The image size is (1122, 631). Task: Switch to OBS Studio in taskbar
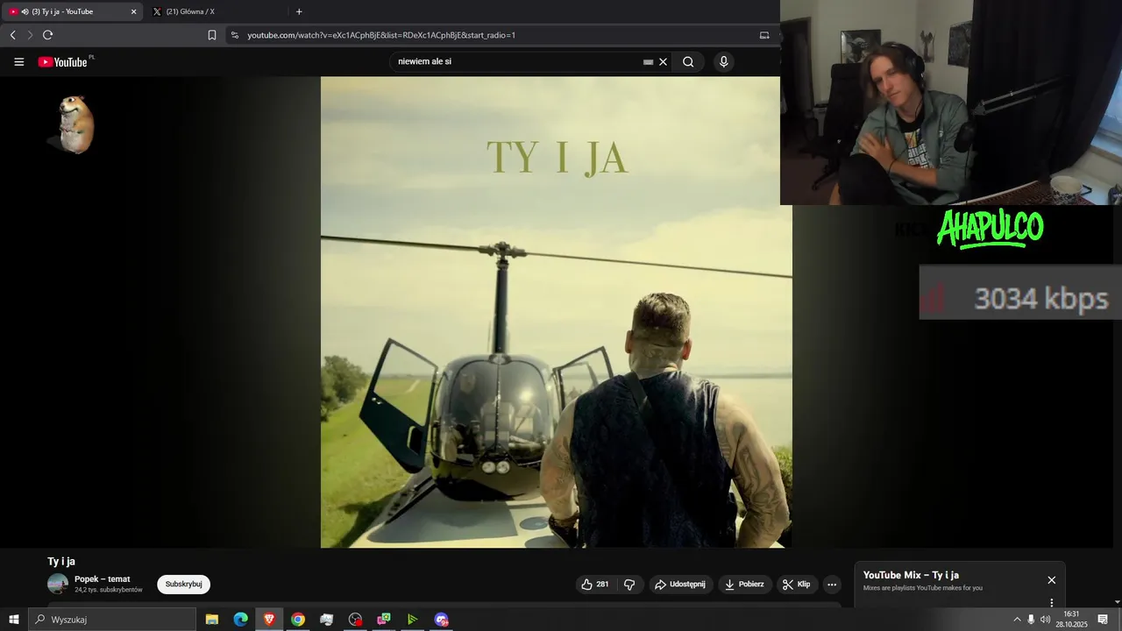(x=355, y=620)
